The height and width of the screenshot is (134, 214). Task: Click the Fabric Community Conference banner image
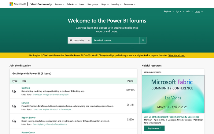[x=173, y=94]
